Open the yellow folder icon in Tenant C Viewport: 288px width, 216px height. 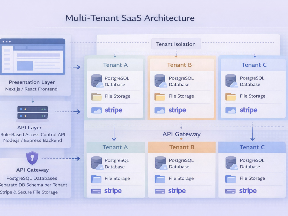231,96
